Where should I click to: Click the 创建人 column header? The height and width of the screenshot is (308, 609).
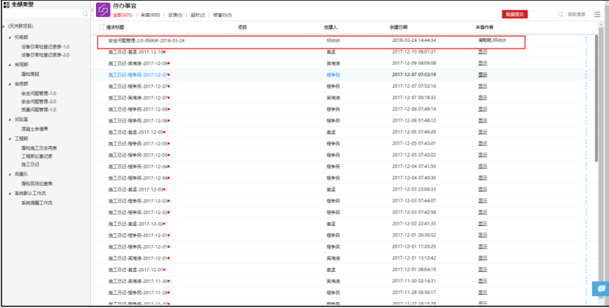[331, 27]
